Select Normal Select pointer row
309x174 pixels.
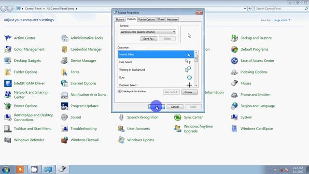pos(156,54)
